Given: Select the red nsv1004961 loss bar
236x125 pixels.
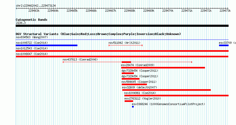Looking at the screenshot, I should (176, 96).
